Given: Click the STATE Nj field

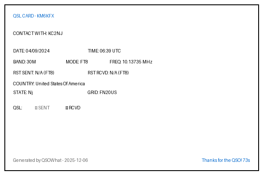Looking at the screenshot, I should click(x=23, y=92).
